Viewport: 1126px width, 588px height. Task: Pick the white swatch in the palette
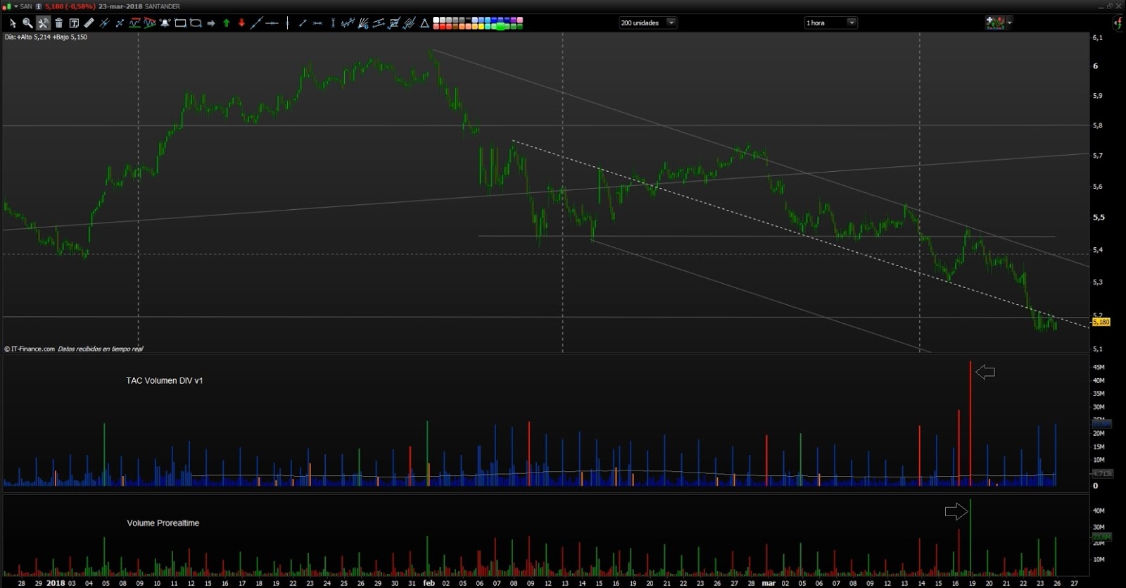tap(436, 20)
